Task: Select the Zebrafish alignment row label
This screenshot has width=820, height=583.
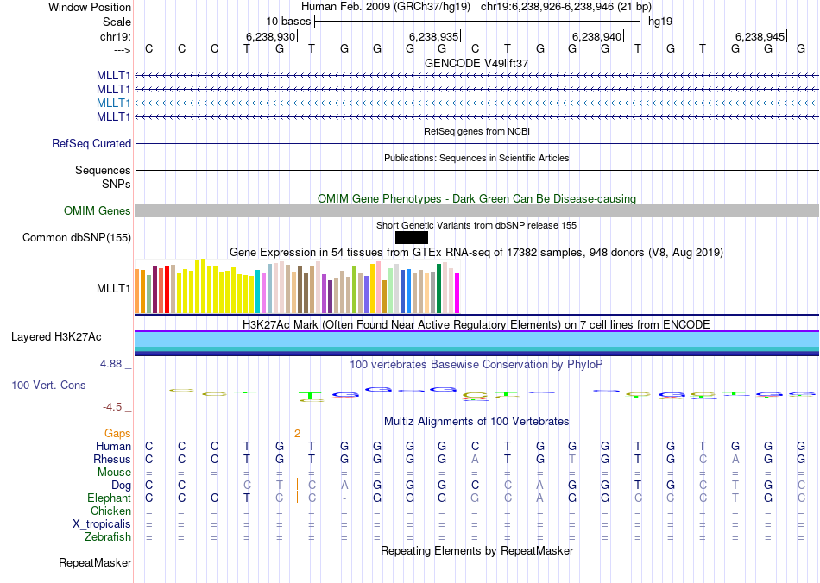Action: (x=108, y=536)
